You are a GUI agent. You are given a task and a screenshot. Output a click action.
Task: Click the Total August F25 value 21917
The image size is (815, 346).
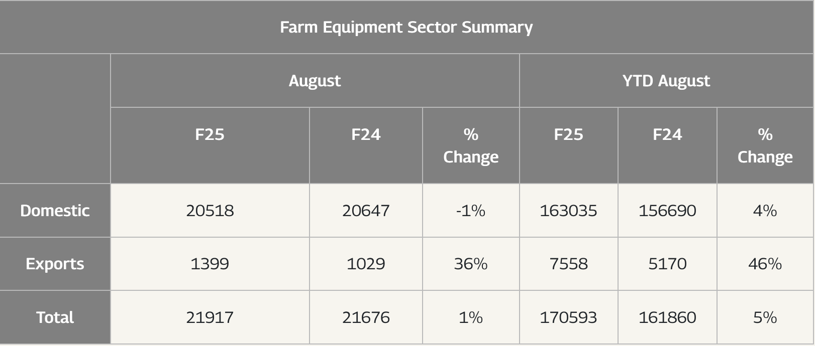tap(210, 317)
